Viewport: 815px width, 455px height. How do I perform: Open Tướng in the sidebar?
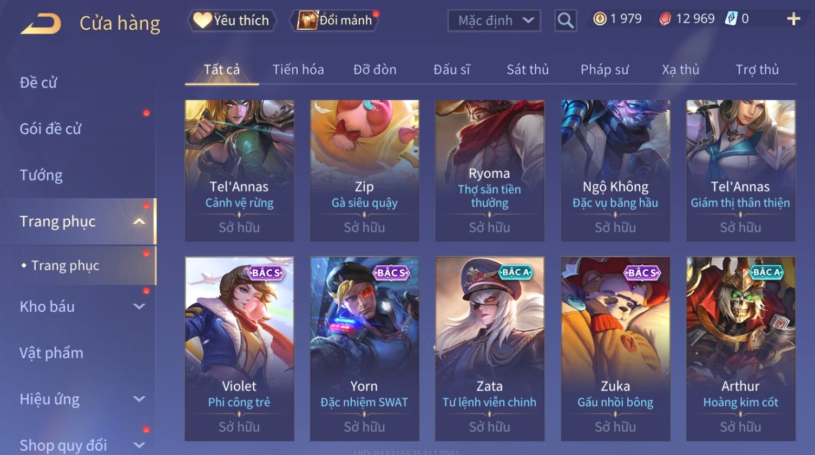click(41, 175)
